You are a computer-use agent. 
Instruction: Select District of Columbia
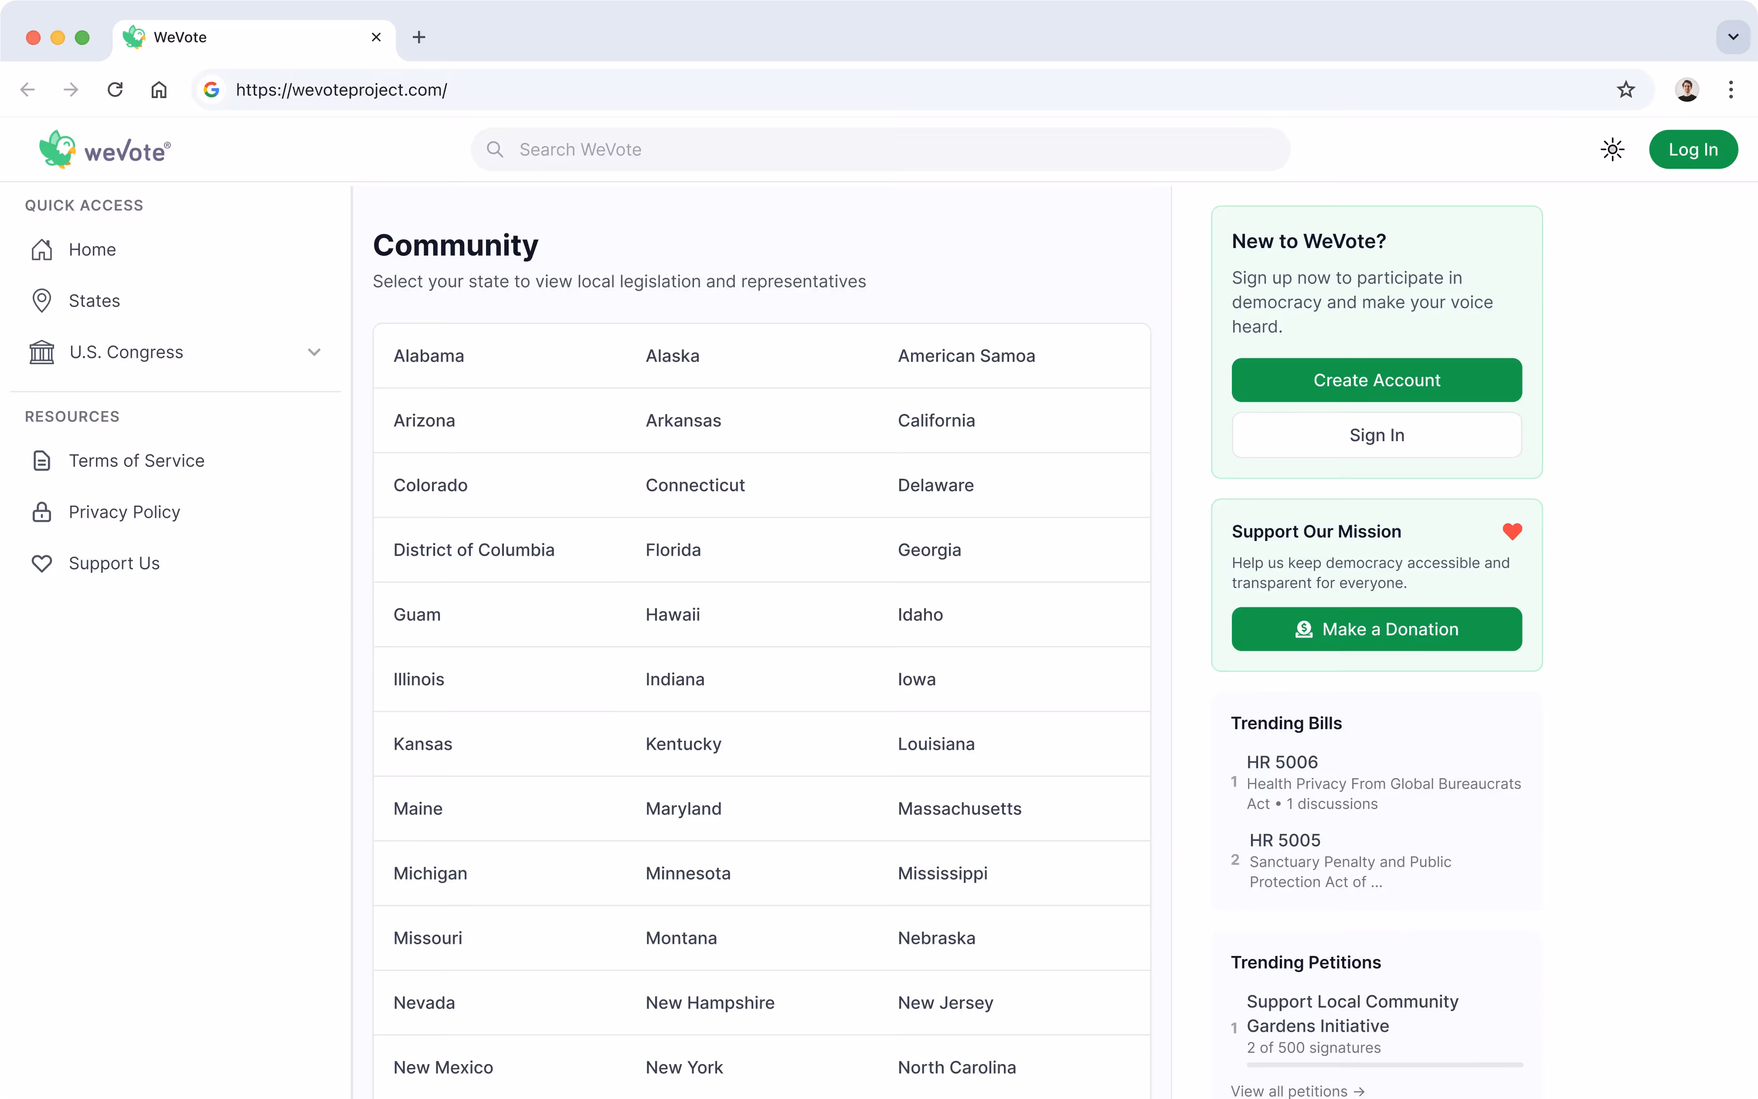click(473, 550)
